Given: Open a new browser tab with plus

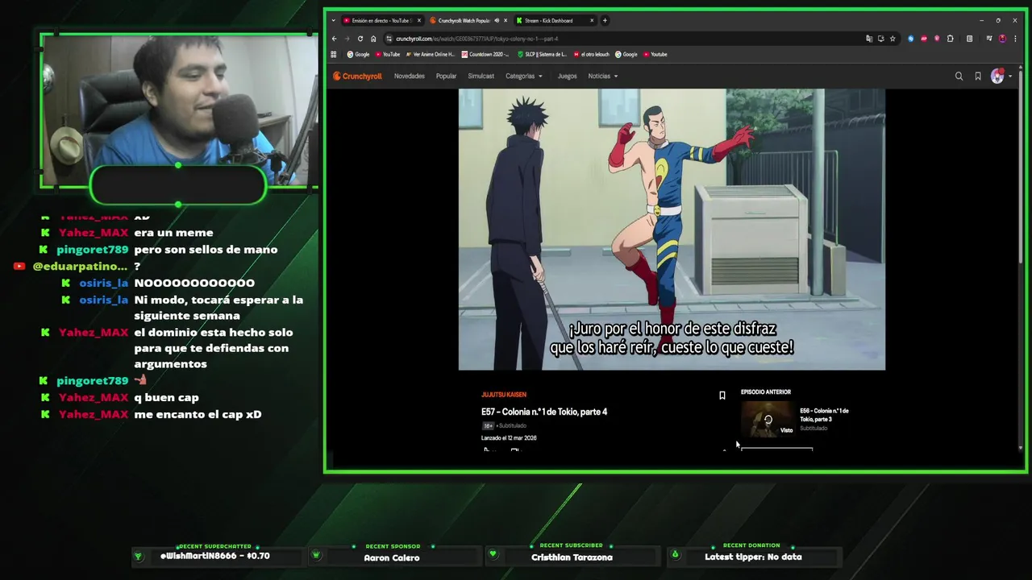Looking at the screenshot, I should tap(605, 20).
